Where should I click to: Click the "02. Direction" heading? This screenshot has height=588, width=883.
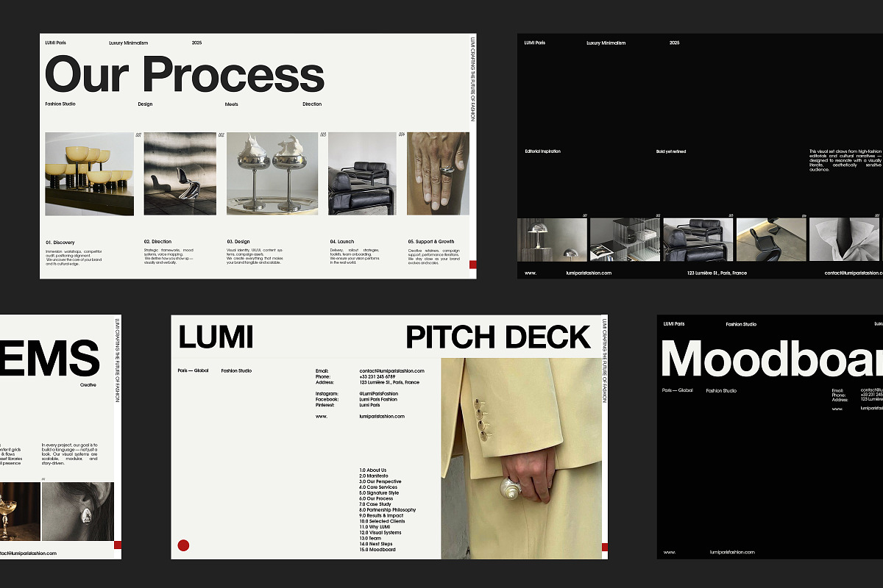pos(157,242)
